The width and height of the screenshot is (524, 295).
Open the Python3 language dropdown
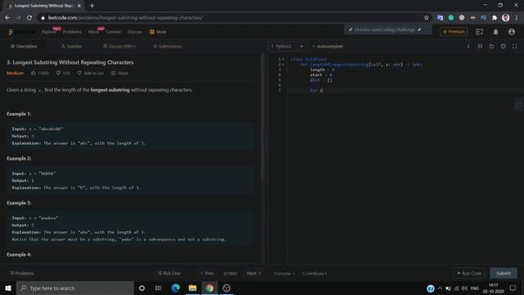[287, 47]
